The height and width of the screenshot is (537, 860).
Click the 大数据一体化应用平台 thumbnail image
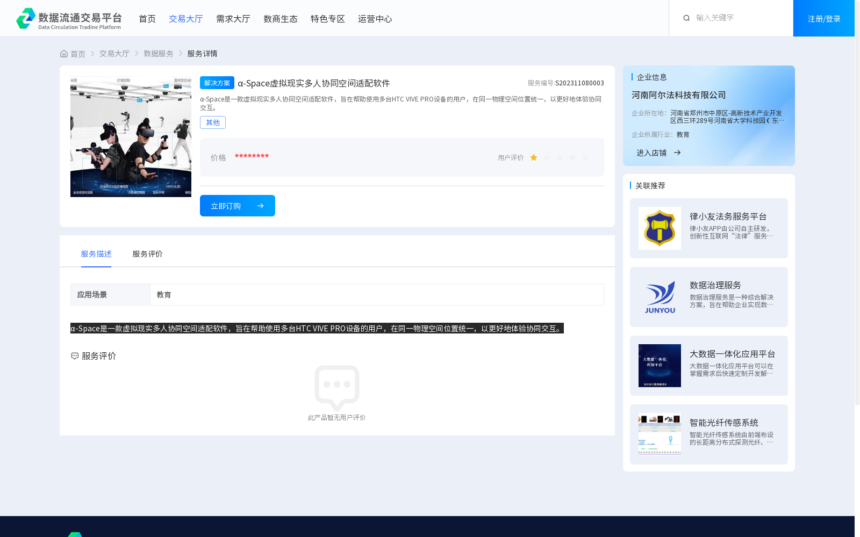pyautogui.click(x=660, y=366)
